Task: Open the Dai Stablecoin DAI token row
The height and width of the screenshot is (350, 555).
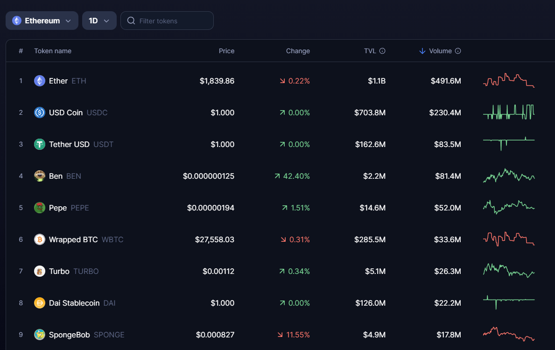Action: pos(281,303)
